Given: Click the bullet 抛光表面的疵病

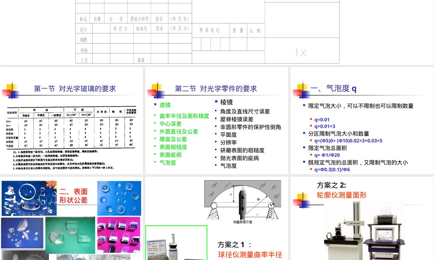Looking at the screenshot, I should (x=240, y=158).
